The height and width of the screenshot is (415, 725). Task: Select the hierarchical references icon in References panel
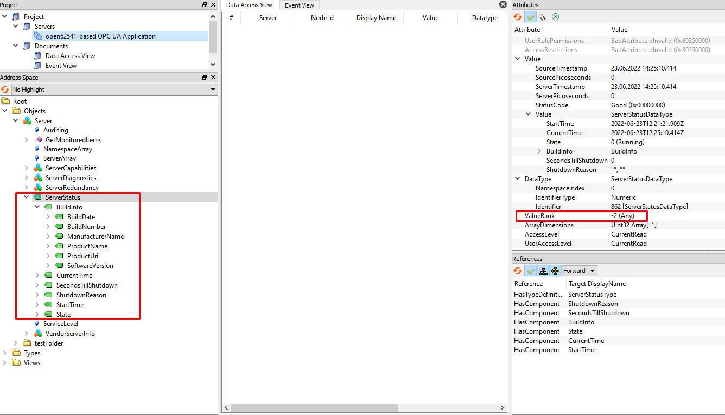pos(543,270)
